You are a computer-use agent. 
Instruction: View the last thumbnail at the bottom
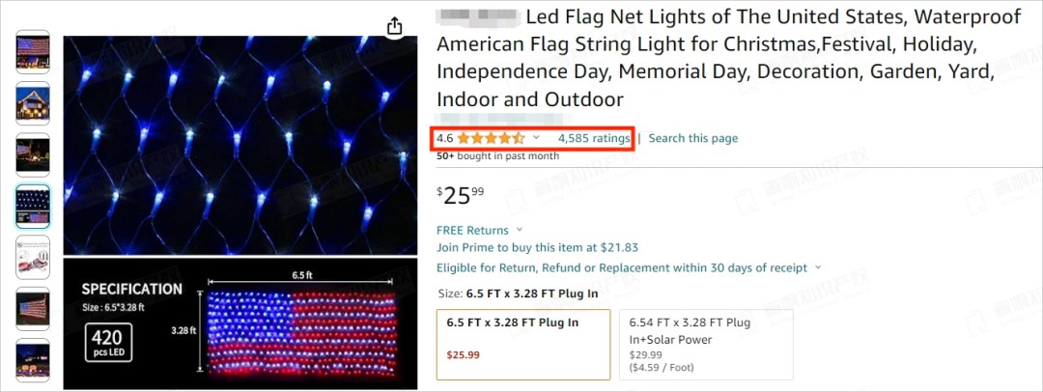[x=33, y=359]
